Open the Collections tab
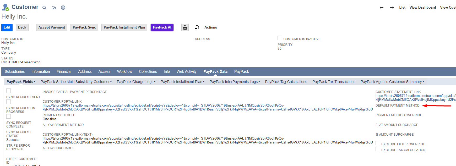Screen dimensions: 456x166 click(148, 71)
